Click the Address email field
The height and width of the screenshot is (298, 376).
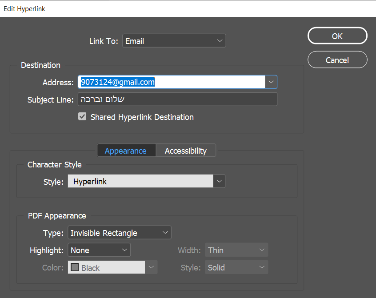click(x=172, y=82)
